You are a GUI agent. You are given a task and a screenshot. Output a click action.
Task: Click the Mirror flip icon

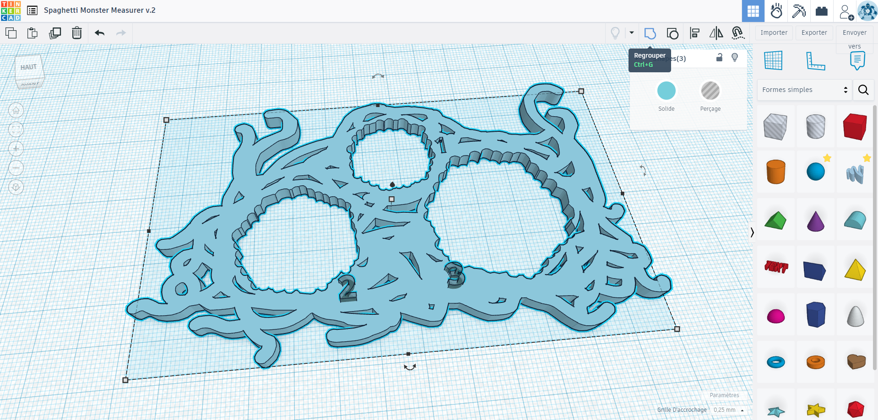(x=716, y=33)
